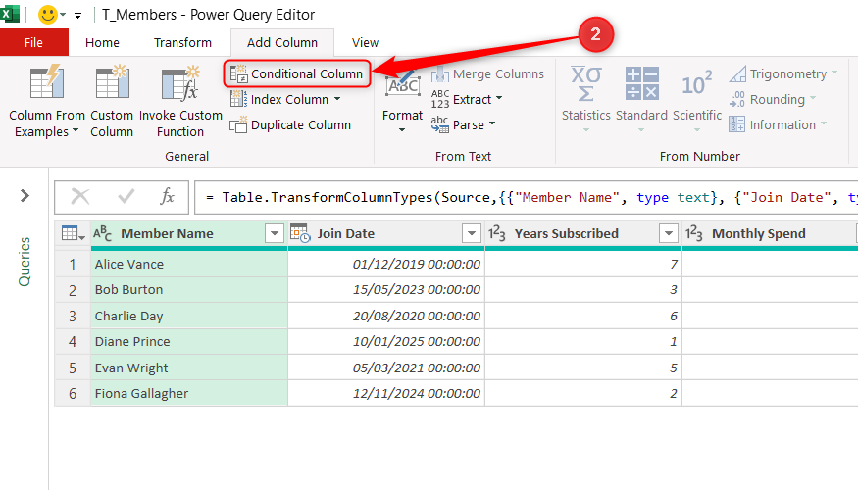
Task: Open the Member Name filter dropdown
Action: (x=275, y=234)
